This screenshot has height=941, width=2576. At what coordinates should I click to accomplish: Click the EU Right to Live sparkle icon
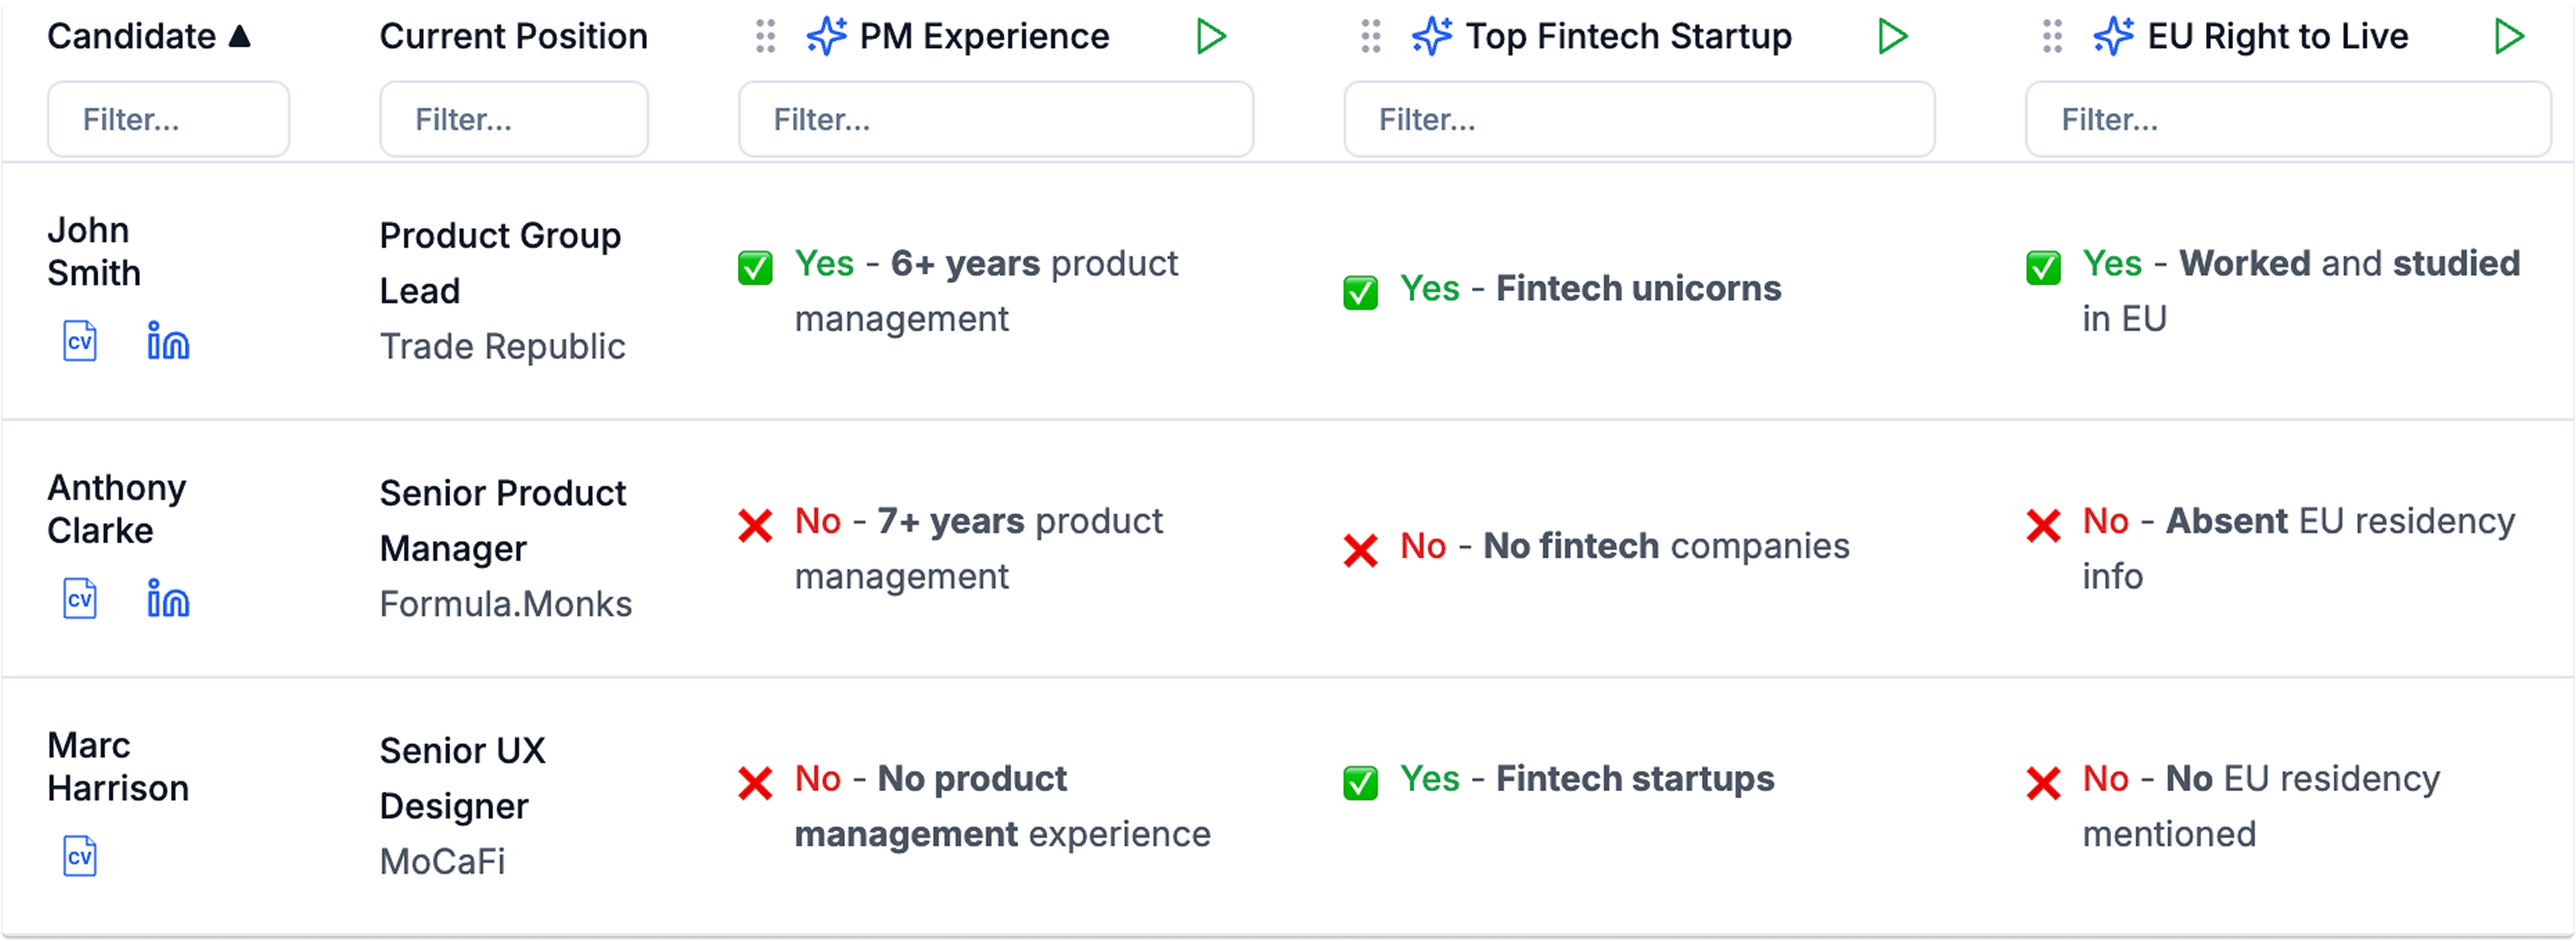[2114, 37]
